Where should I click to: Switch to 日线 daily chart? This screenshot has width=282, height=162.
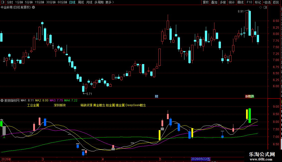(x=72, y=2)
